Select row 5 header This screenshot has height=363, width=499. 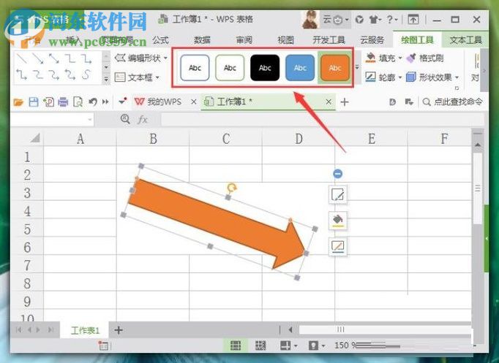(x=27, y=229)
